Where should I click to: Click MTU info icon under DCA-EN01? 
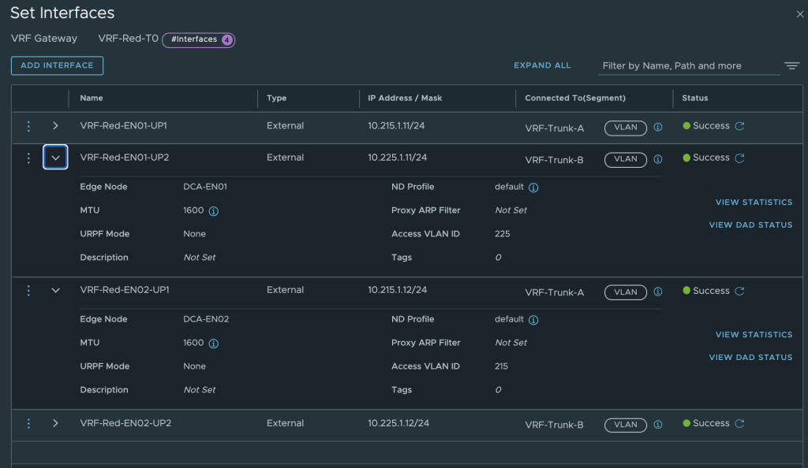click(213, 211)
